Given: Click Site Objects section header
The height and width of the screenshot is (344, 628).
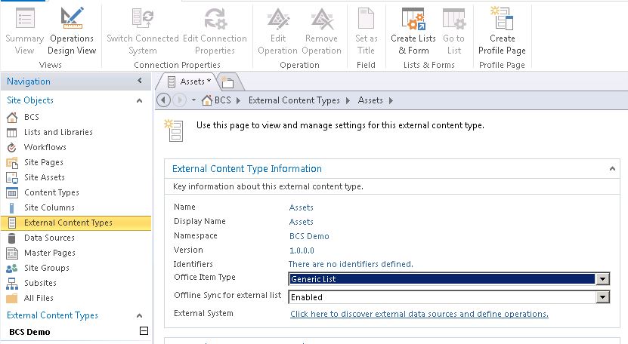Looking at the screenshot, I should [x=30, y=100].
